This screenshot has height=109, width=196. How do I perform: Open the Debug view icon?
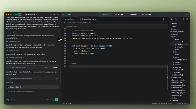coord(187,19)
